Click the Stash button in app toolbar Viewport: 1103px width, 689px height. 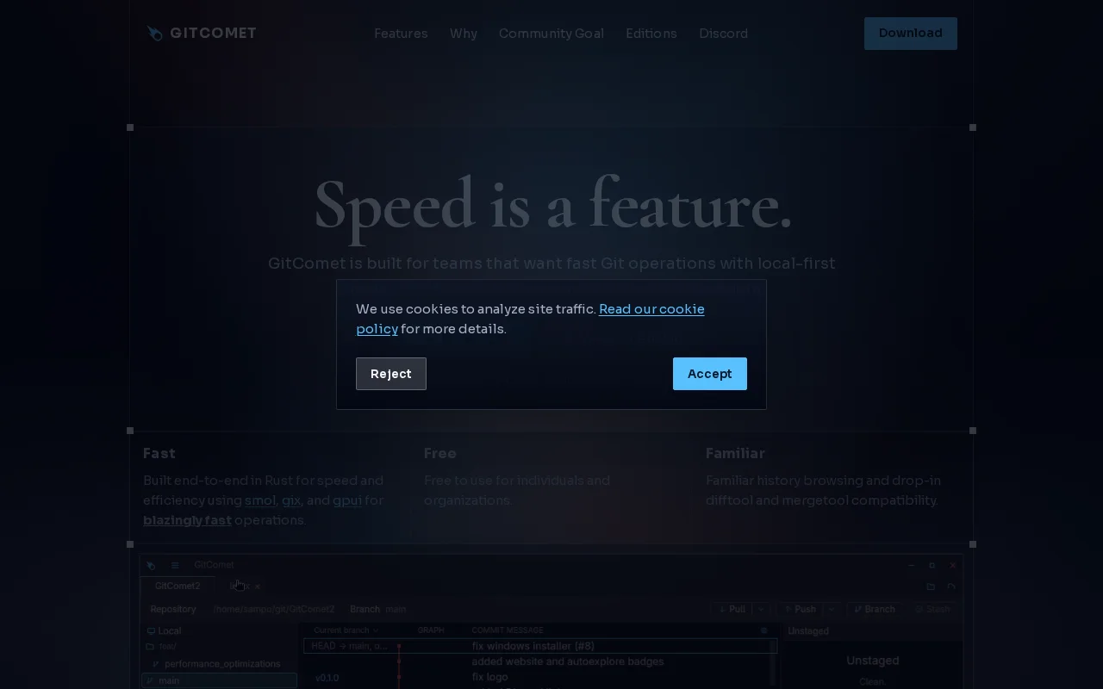tap(932, 609)
